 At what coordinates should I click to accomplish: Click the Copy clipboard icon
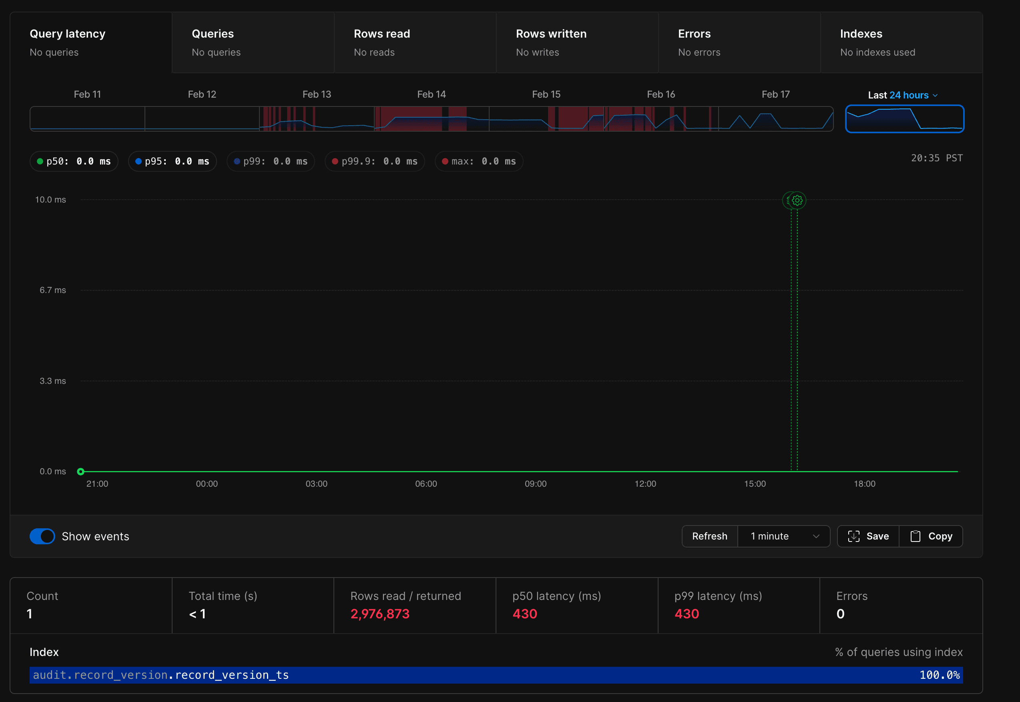915,536
